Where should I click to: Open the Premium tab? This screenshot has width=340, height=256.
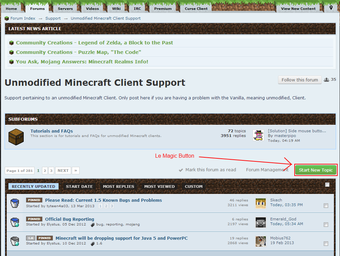pos(163,9)
